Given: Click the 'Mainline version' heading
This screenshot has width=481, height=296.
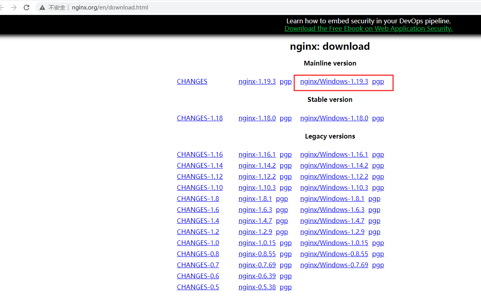Looking at the screenshot, I should [x=330, y=63].
